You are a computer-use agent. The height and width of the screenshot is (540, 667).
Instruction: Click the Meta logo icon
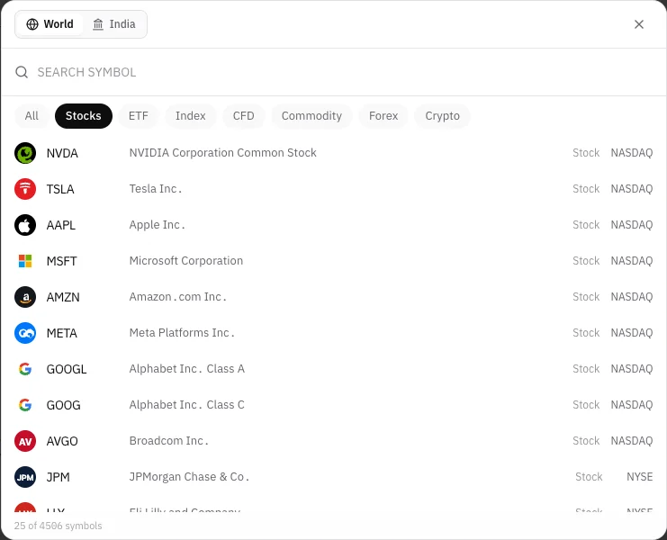(x=25, y=333)
